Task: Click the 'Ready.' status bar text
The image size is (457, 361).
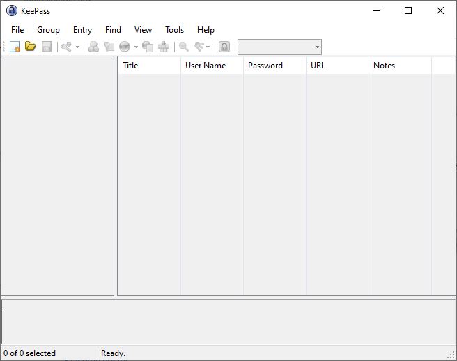Action: (113, 353)
